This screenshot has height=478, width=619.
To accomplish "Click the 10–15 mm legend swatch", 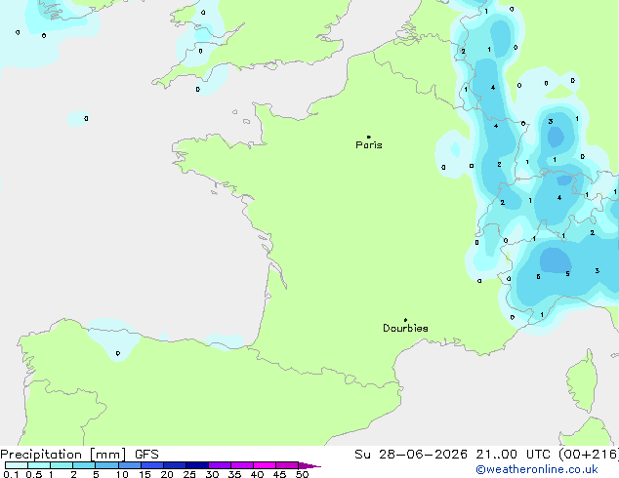I will [x=130, y=465].
